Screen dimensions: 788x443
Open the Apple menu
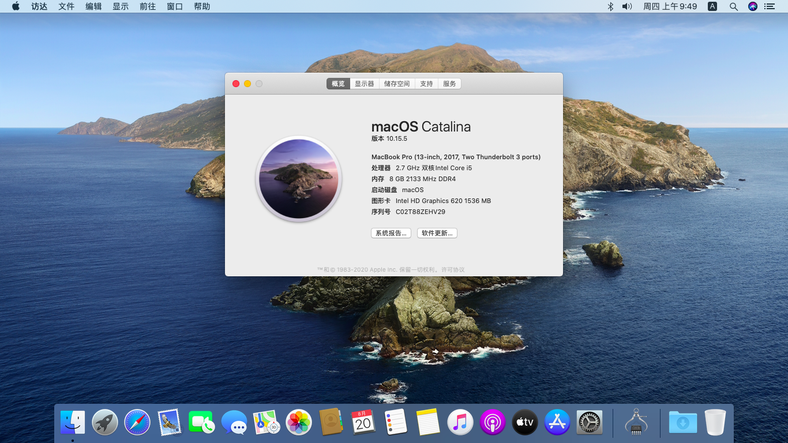point(16,6)
